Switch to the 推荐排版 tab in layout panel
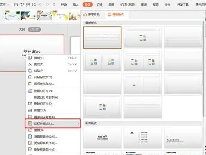This screenshot has width=206, height=155. point(92,15)
